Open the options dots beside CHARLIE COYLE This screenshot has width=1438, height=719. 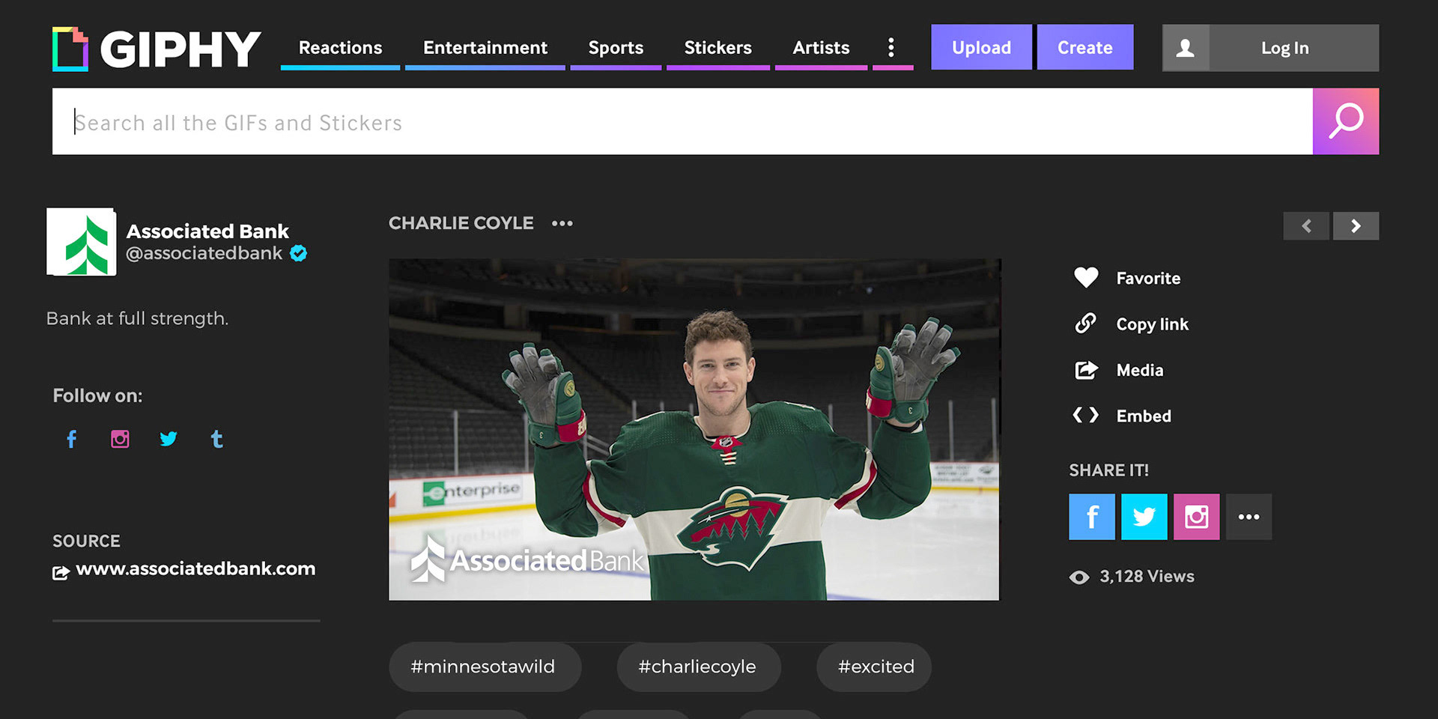click(562, 223)
